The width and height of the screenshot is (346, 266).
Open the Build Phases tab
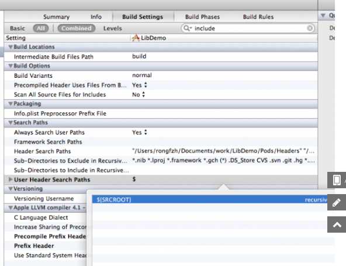tap(202, 17)
